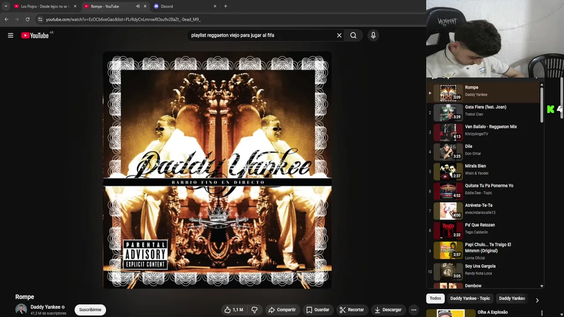This screenshot has height=317, width=564.
Task: Open the YouTube hamburger guide menu
Action: (x=11, y=35)
